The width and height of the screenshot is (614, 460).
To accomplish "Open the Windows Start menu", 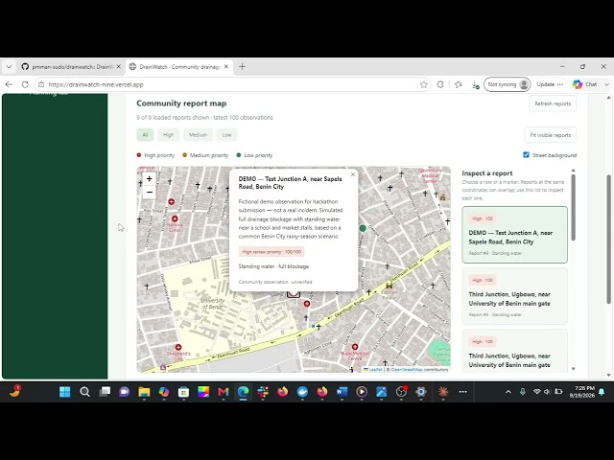I will [65, 392].
